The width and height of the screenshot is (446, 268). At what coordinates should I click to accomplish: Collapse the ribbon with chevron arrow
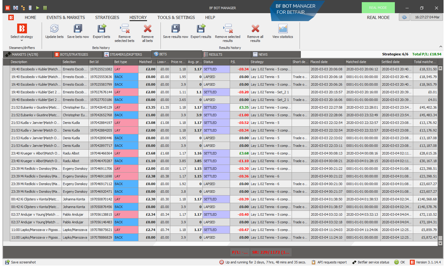[440, 47]
